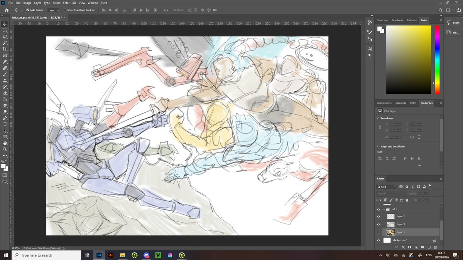
Task: Open Illustrator from the taskbar
Action: (x=111, y=255)
